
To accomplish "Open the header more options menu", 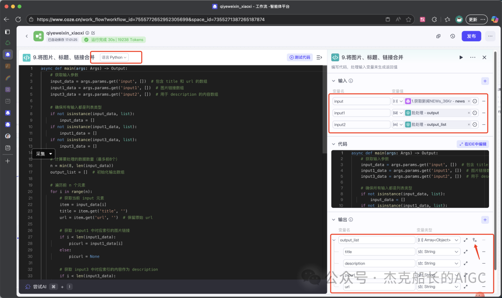I will [490, 36].
